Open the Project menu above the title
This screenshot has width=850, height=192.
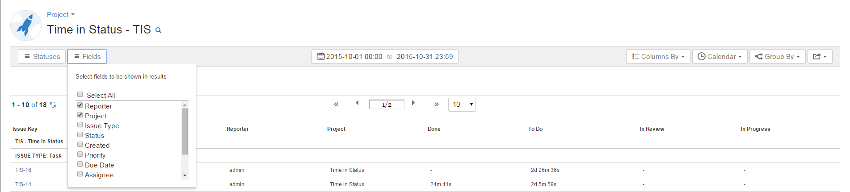pyautogui.click(x=60, y=15)
